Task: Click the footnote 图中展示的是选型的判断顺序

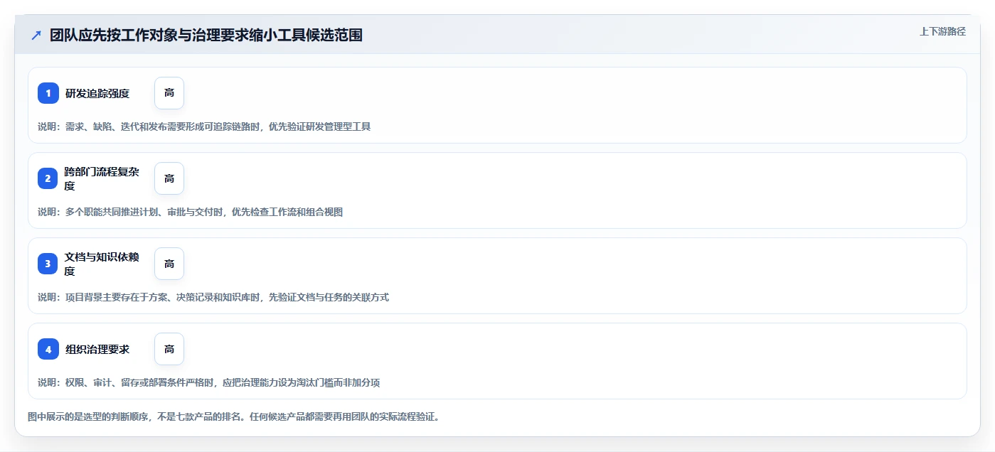Action: tap(233, 416)
